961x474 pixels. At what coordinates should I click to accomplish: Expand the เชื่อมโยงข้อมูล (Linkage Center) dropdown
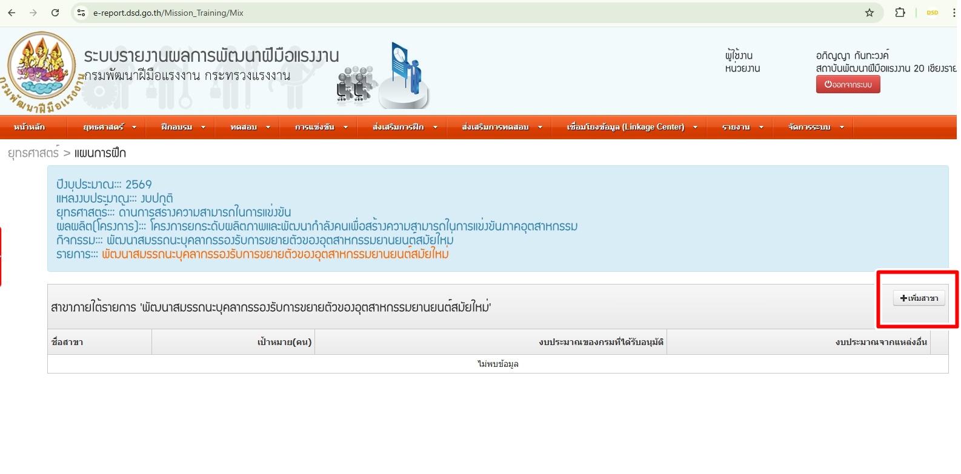pyautogui.click(x=631, y=127)
